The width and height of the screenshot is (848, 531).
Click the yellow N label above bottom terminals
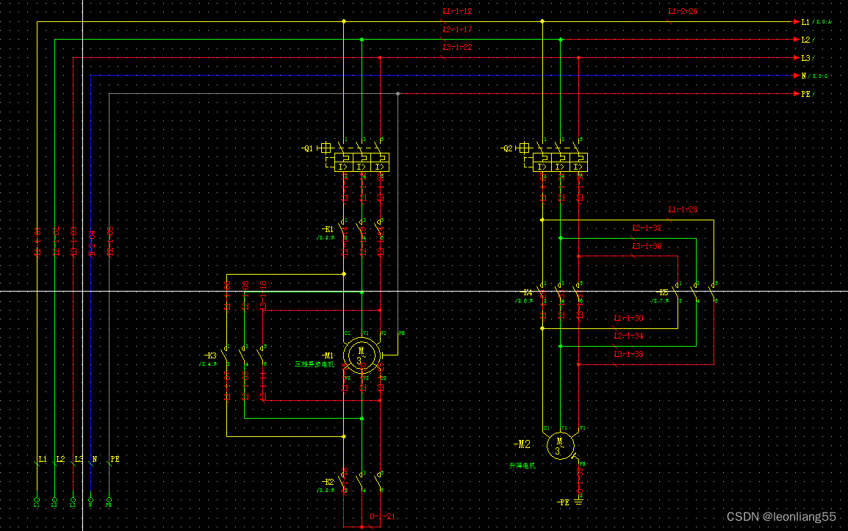95,460
